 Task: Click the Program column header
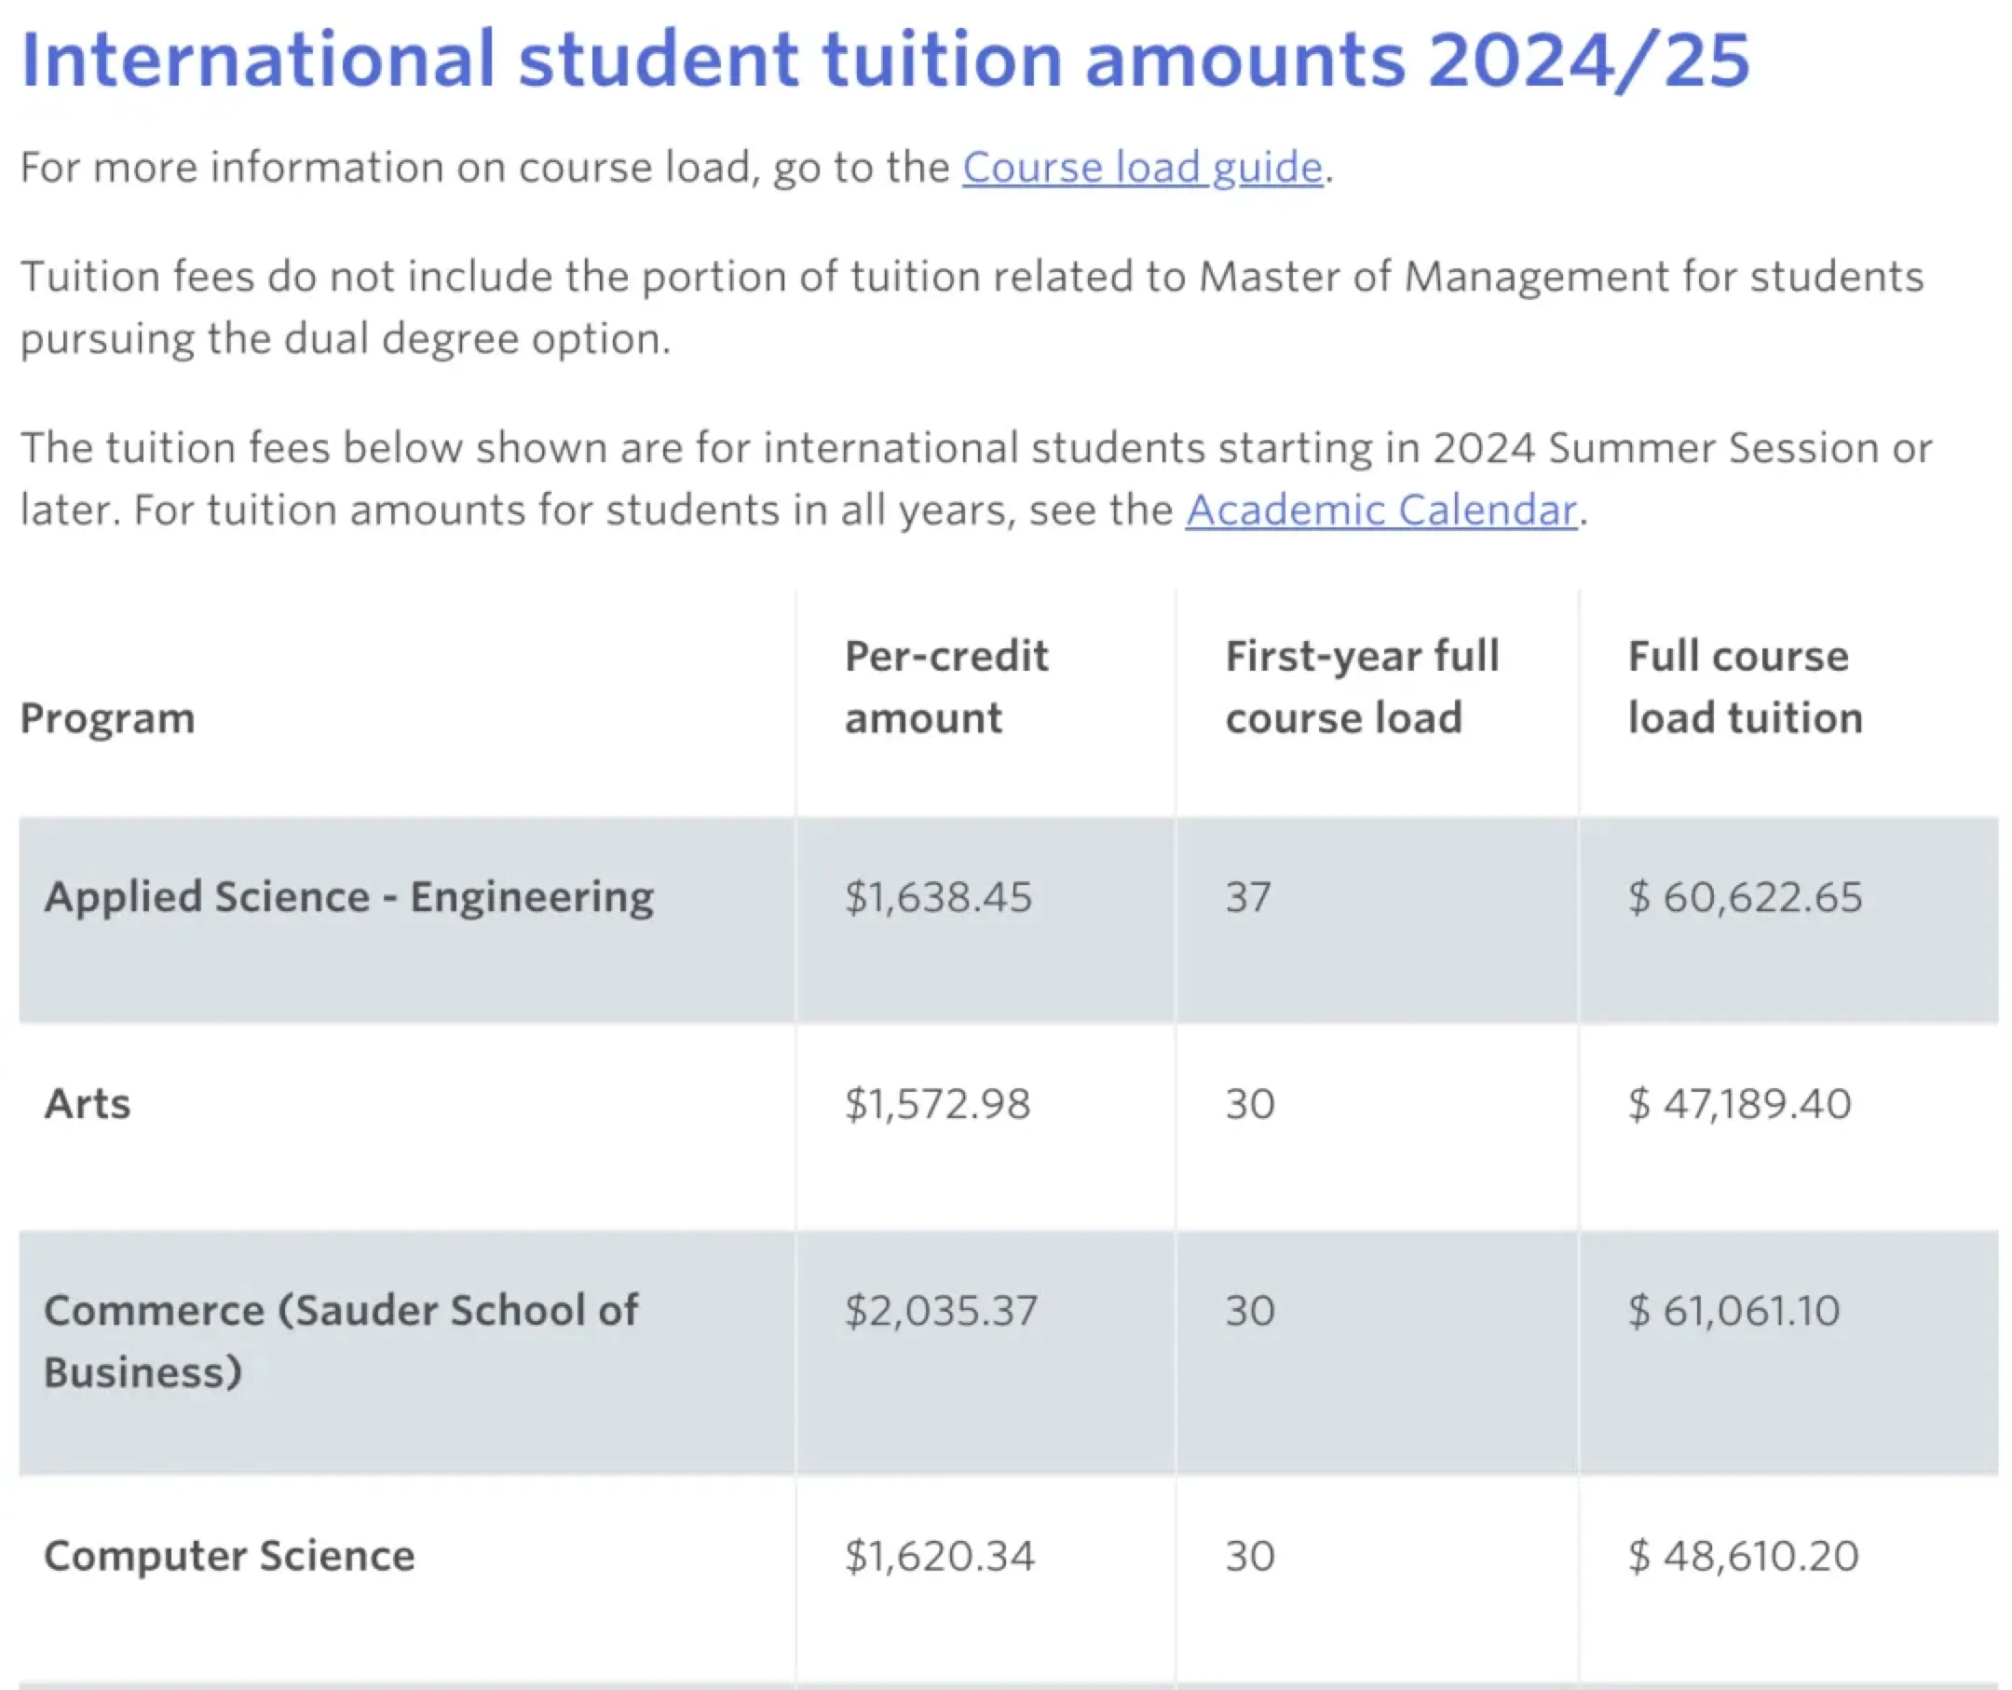[x=107, y=717]
